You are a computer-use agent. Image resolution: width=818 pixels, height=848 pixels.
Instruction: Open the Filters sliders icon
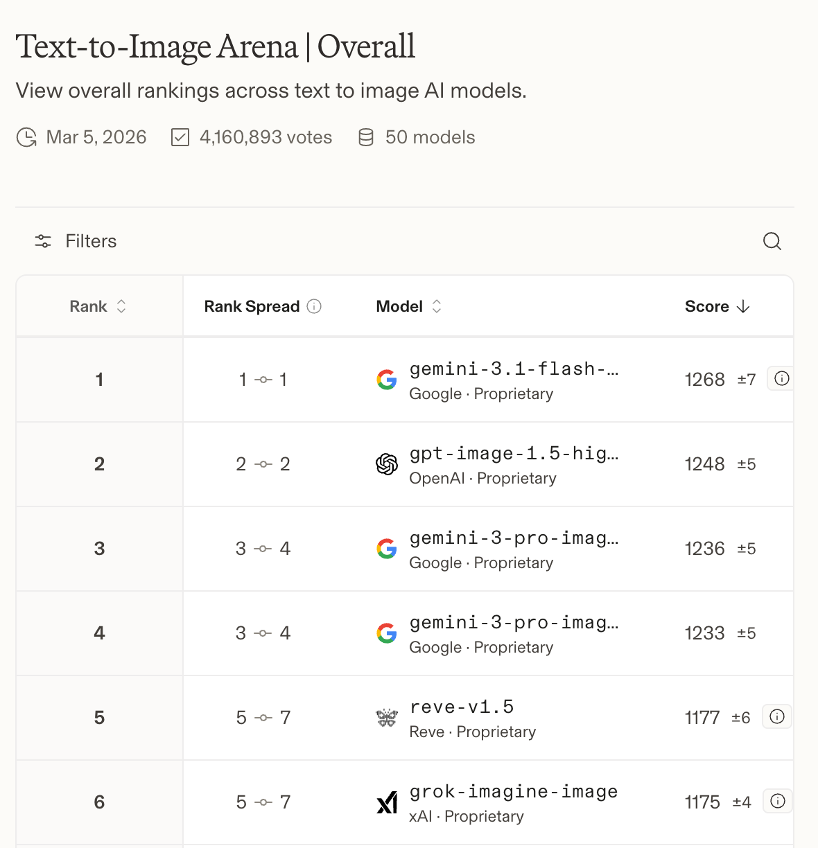tap(43, 241)
